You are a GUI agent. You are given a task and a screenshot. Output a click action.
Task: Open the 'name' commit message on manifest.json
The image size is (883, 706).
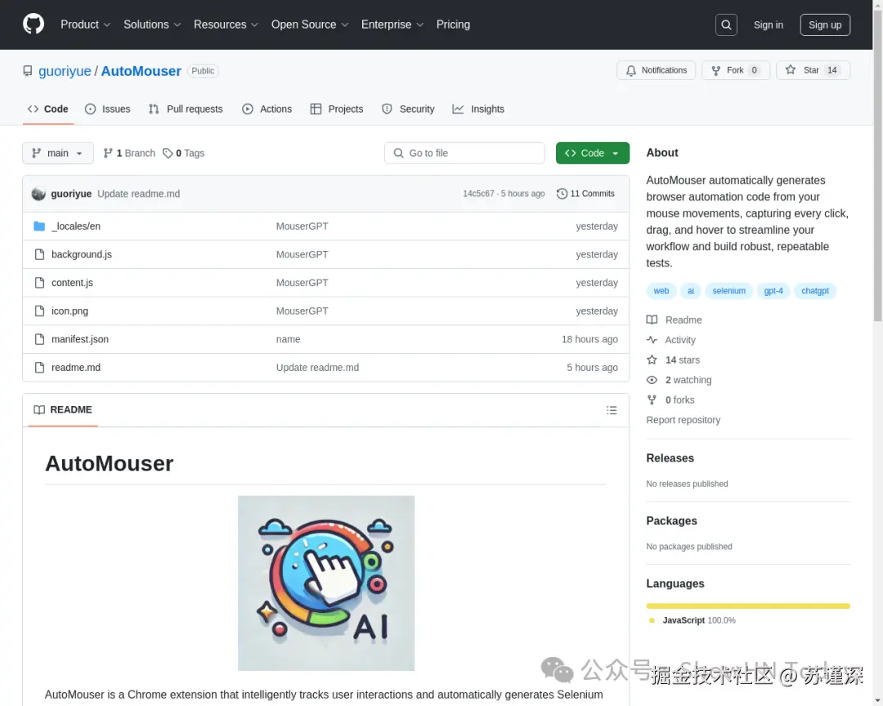click(288, 339)
